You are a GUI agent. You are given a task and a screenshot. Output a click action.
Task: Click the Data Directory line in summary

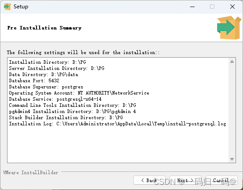coord(44,74)
